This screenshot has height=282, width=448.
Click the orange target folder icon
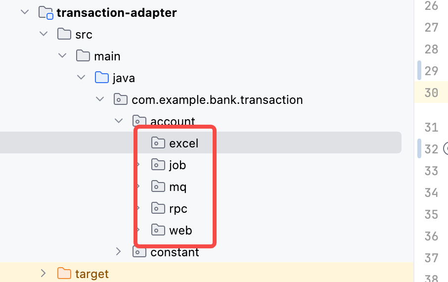(64, 274)
